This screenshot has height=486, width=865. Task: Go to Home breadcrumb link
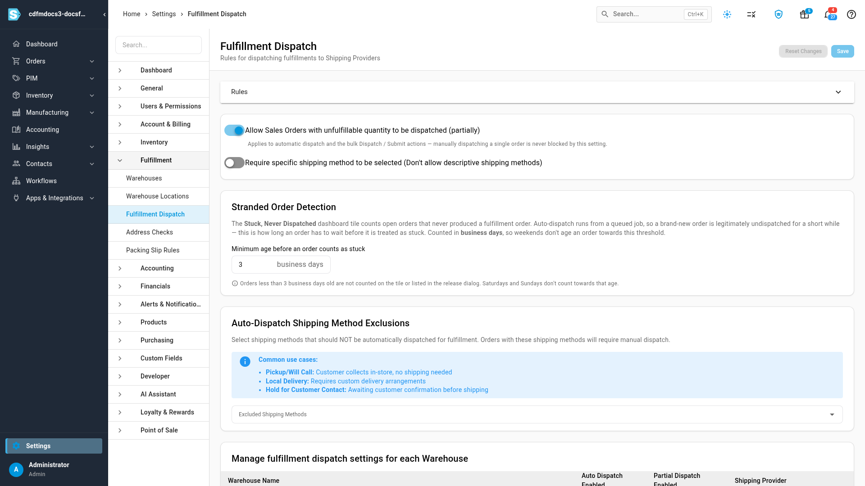[132, 14]
